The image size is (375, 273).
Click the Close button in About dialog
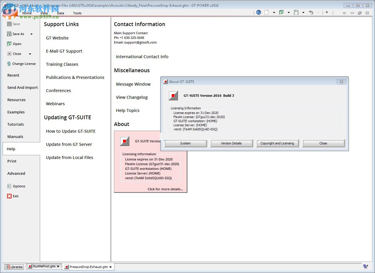[x=323, y=143]
